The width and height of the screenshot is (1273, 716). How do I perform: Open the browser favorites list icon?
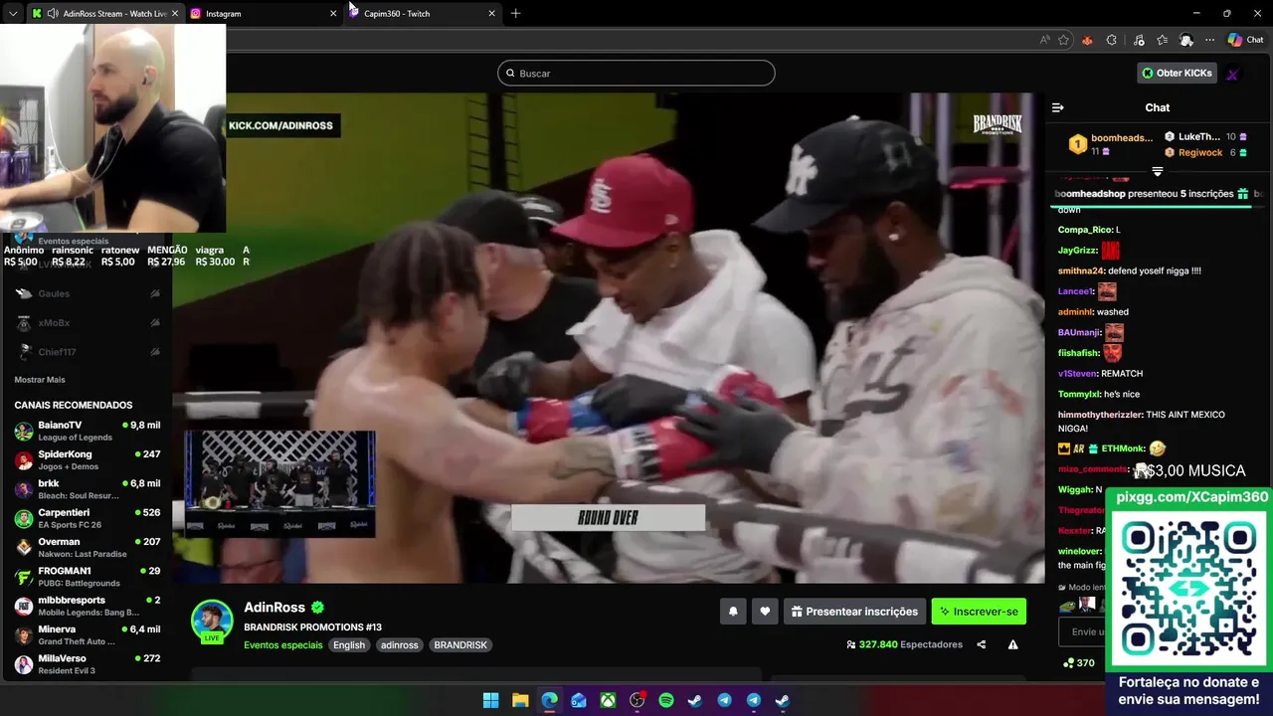coord(1162,40)
